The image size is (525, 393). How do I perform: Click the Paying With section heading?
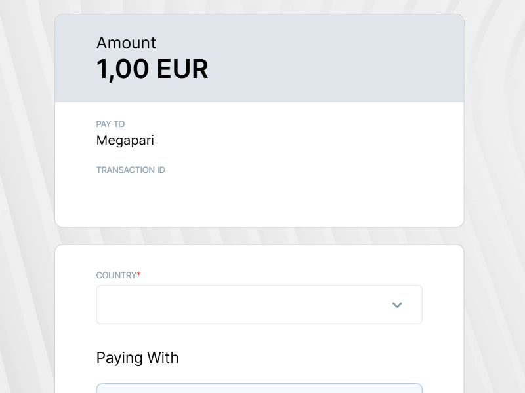pyautogui.click(x=137, y=358)
